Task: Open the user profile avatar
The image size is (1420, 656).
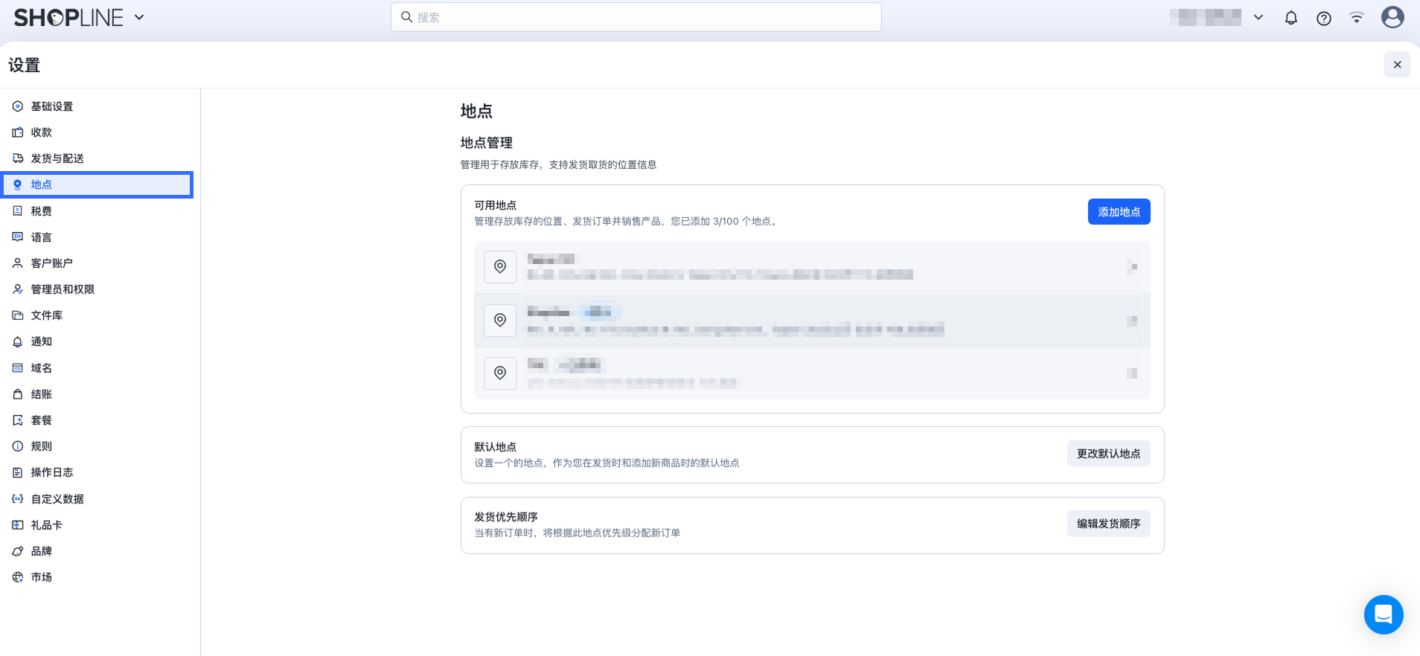Action: coord(1392,17)
